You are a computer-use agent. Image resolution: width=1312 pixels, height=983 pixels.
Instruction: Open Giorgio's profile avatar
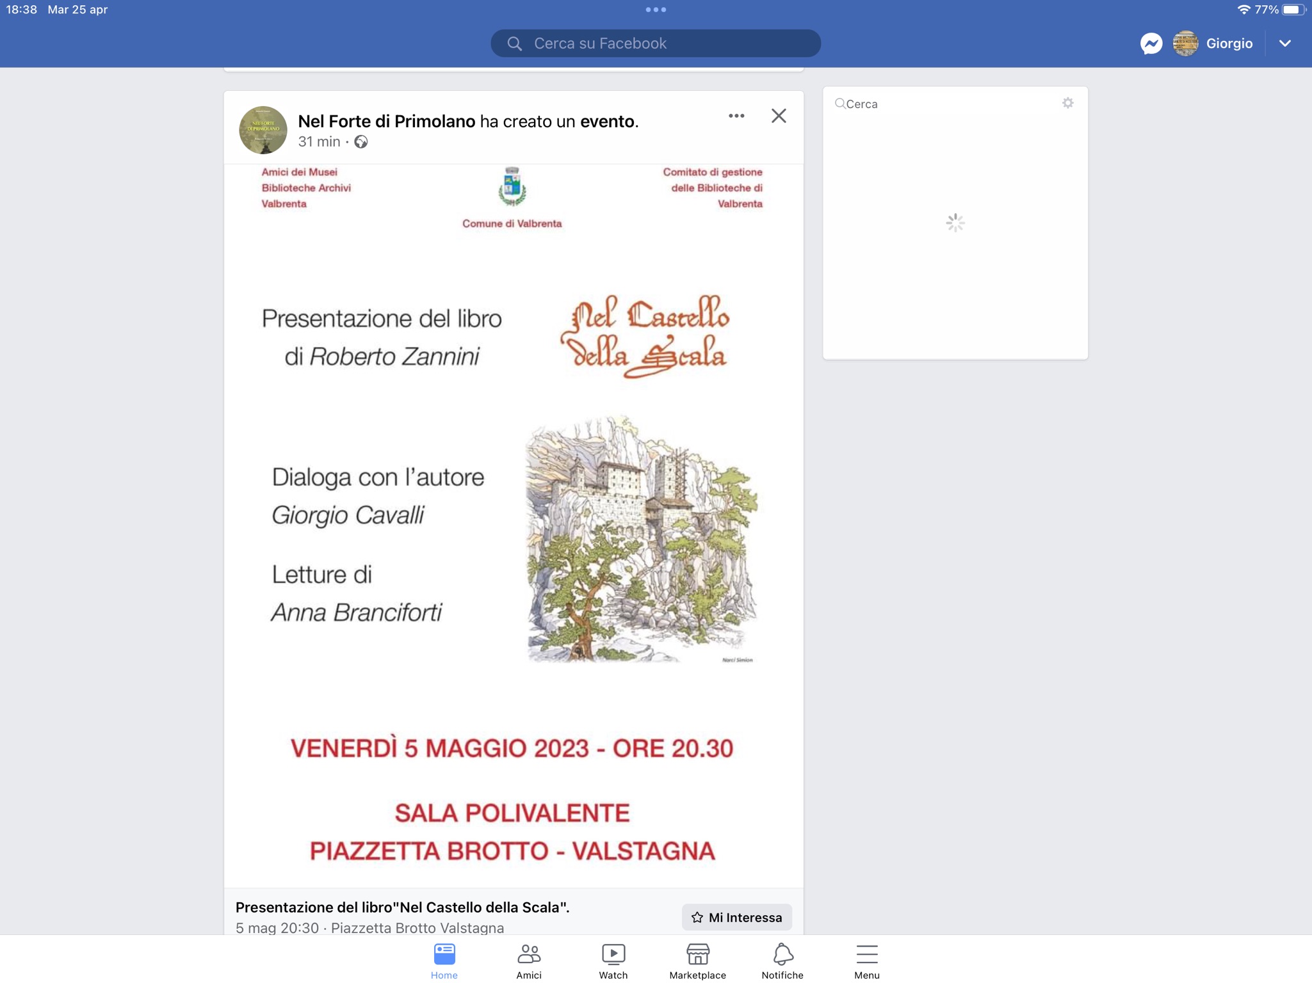(x=1185, y=44)
